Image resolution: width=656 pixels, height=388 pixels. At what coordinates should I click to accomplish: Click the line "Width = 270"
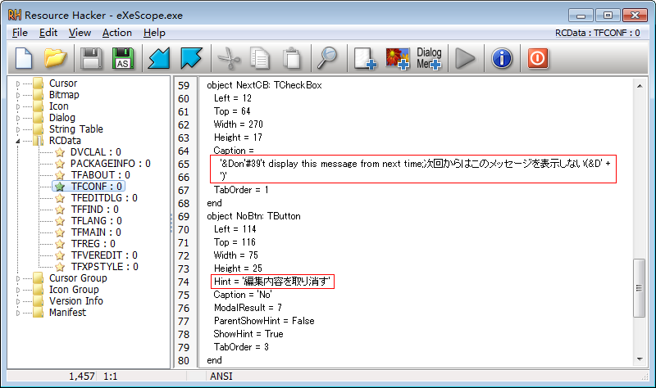(x=238, y=124)
